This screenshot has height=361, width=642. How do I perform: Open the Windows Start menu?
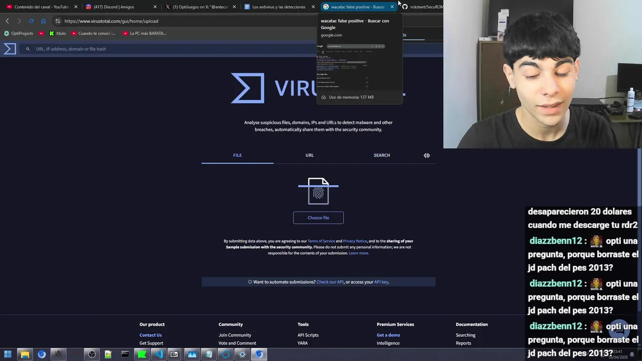[x=8, y=354]
